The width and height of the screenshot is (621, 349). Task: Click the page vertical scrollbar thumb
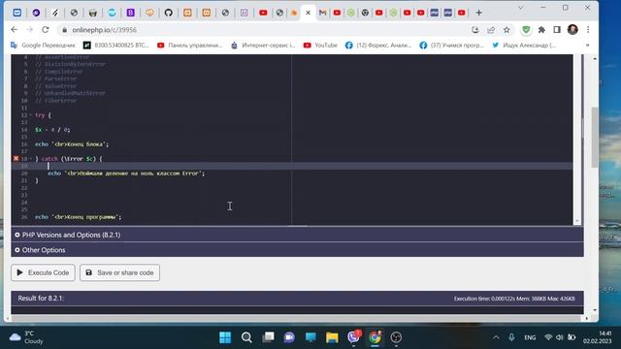(595, 137)
